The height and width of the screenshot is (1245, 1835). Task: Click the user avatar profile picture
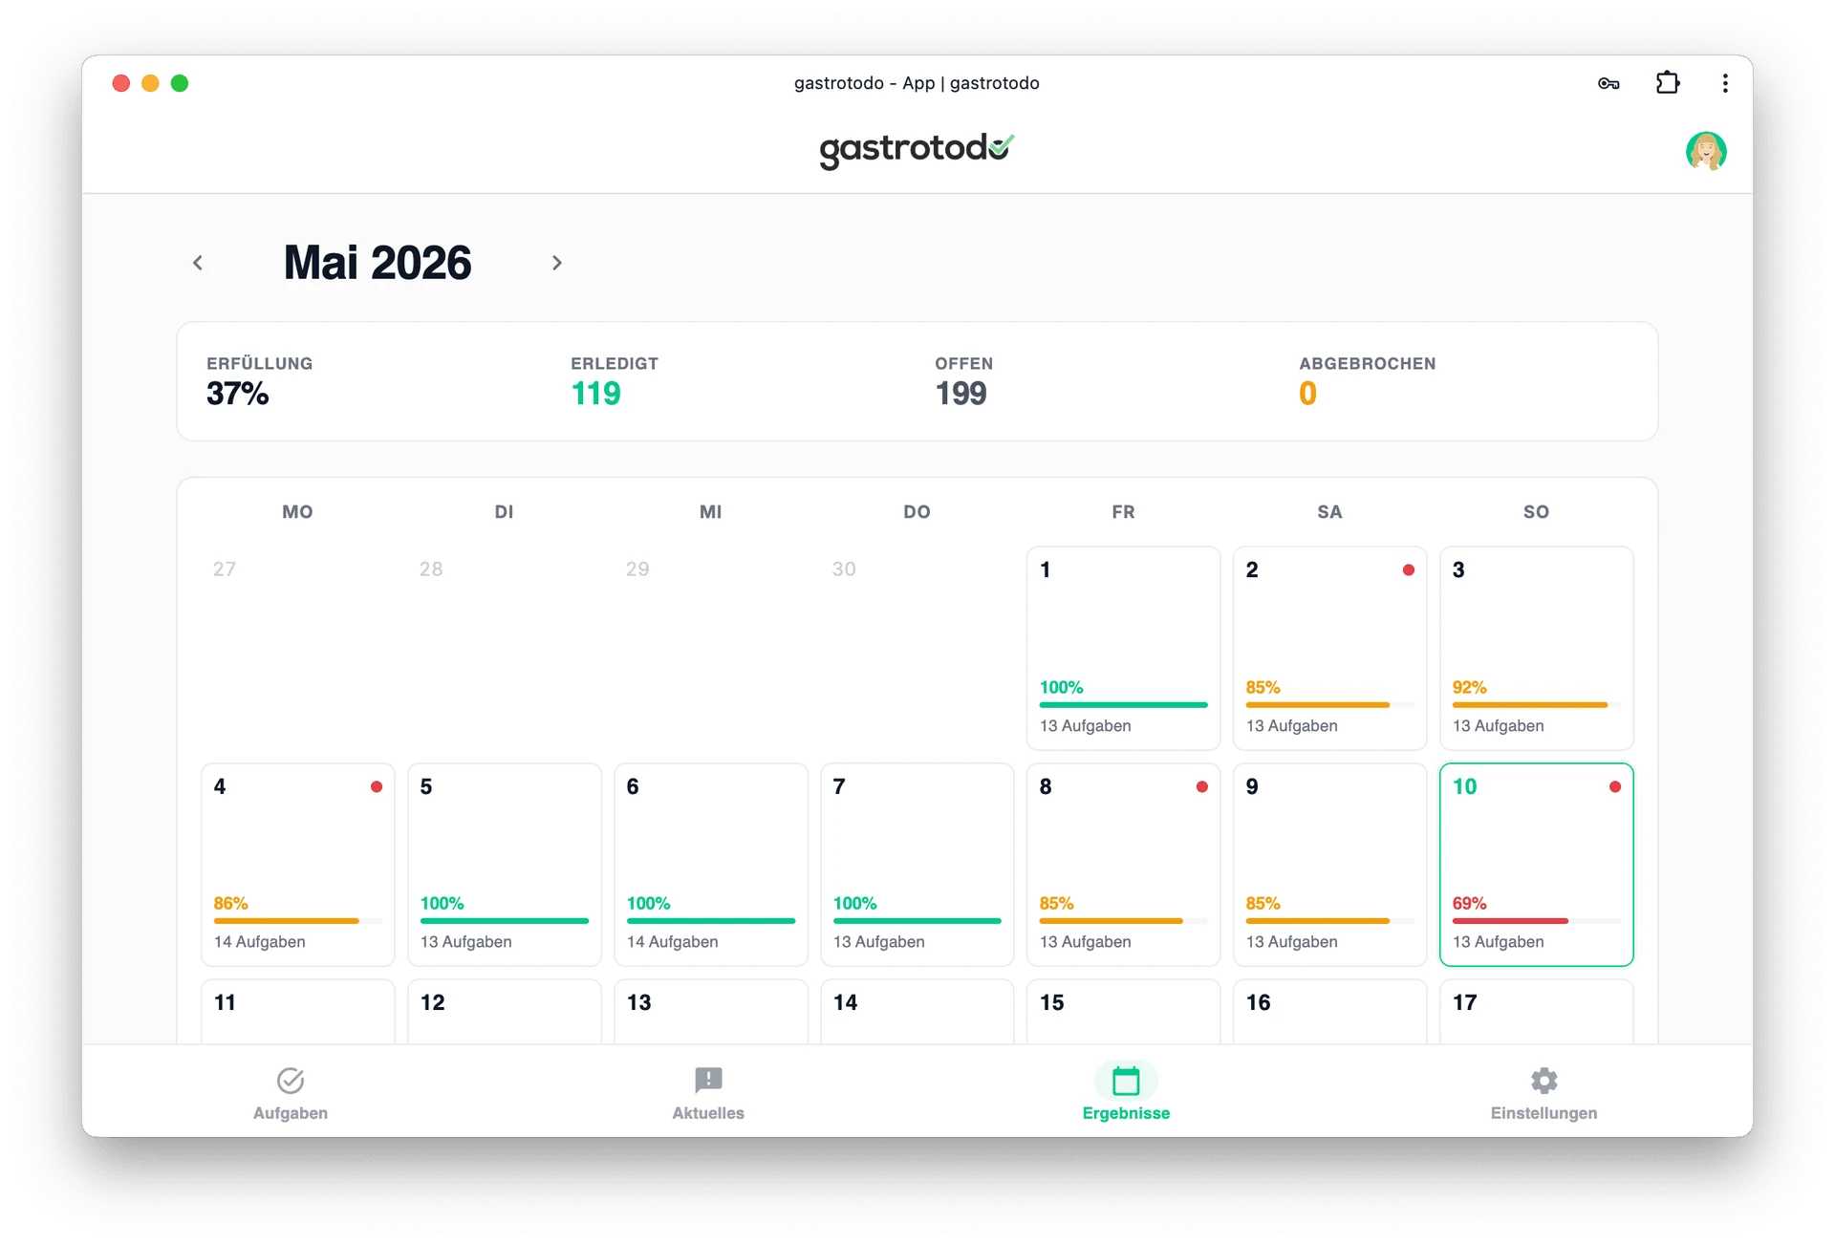[1705, 151]
